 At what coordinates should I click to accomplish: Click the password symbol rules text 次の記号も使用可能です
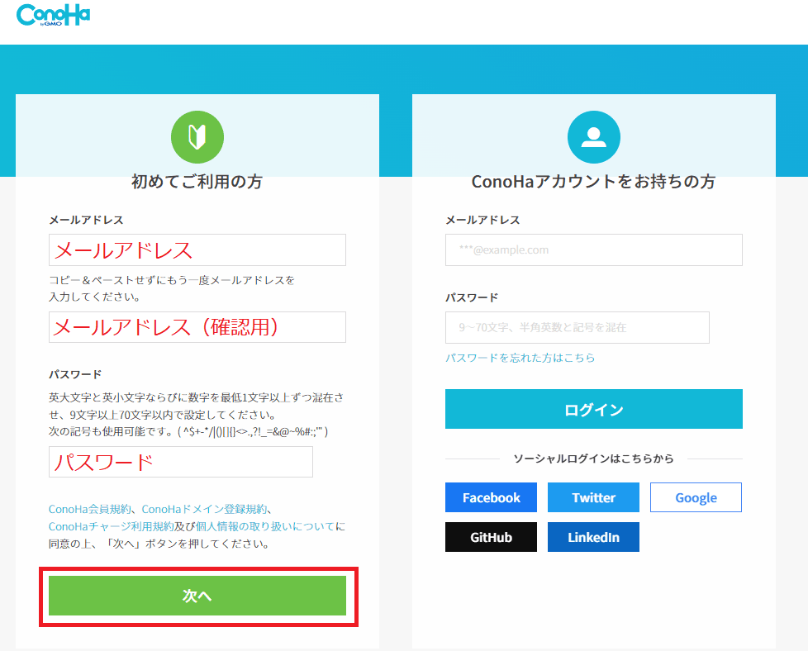coord(188,431)
